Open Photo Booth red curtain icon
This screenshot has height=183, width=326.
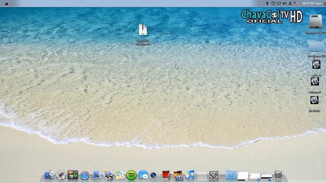coord(167,175)
